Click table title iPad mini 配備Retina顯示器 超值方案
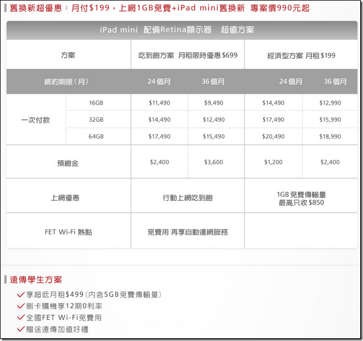The width and height of the screenshot is (363, 341). 177,30
